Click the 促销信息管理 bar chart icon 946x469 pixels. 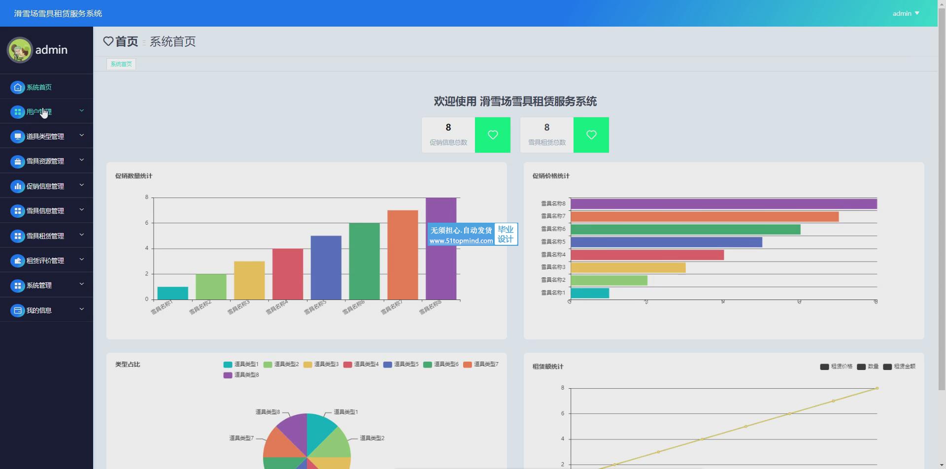coord(18,186)
